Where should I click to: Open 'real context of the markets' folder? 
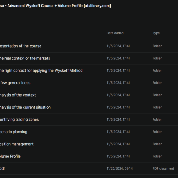(89, 58)
